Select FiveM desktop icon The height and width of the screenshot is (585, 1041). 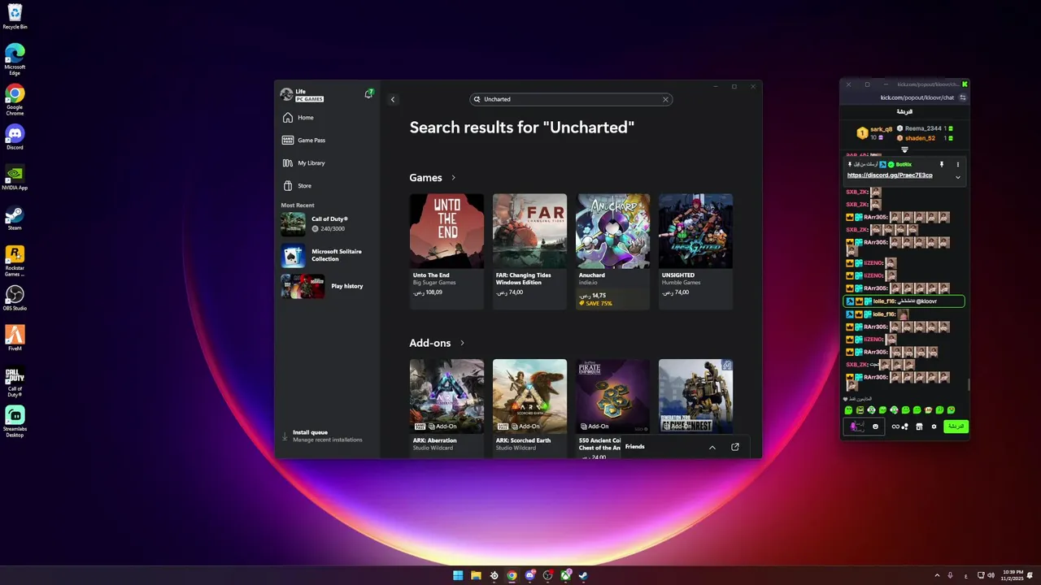[15, 338]
